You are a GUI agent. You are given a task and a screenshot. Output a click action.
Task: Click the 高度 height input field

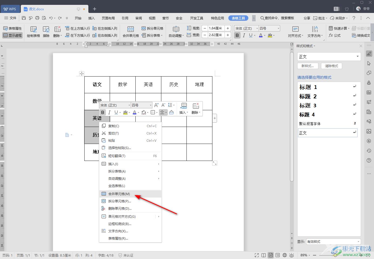pyautogui.click(x=216, y=28)
